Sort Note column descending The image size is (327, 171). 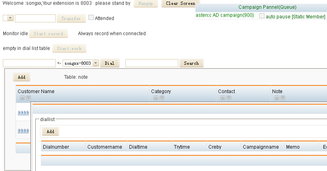[283, 98]
